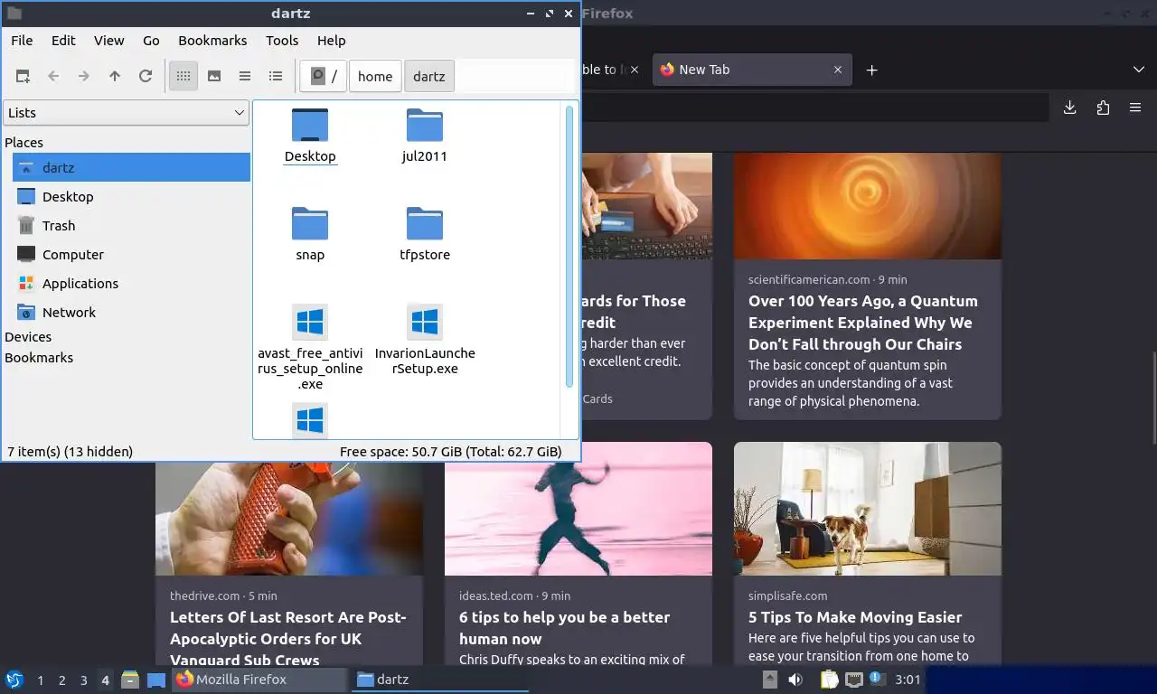This screenshot has width=1157, height=694.
Task: Click the Devices section header
Action: point(28,336)
